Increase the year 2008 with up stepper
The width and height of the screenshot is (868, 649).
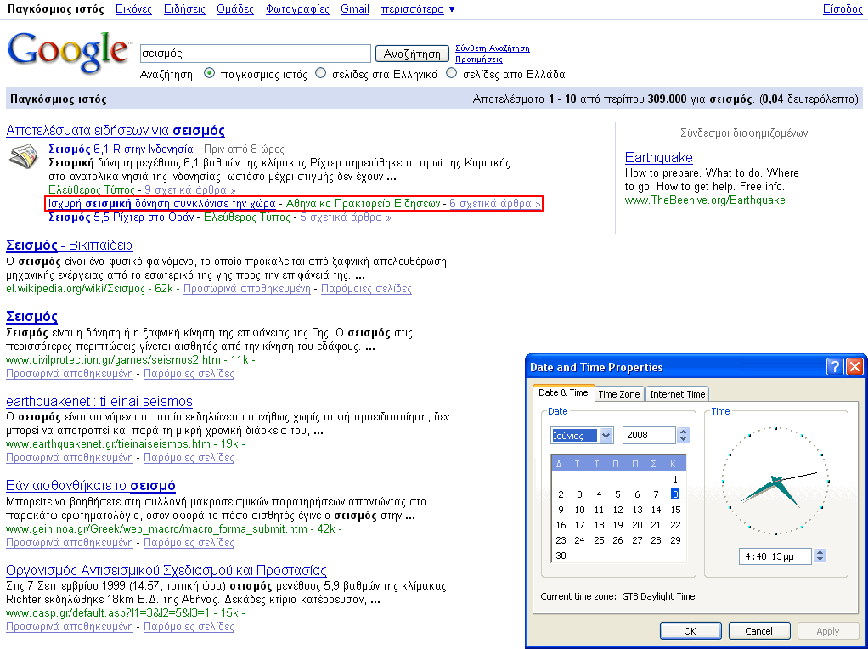[683, 432]
